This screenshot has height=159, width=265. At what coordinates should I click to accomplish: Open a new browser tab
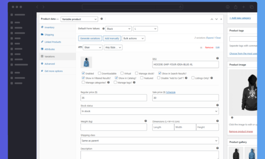click(x=243, y=7)
